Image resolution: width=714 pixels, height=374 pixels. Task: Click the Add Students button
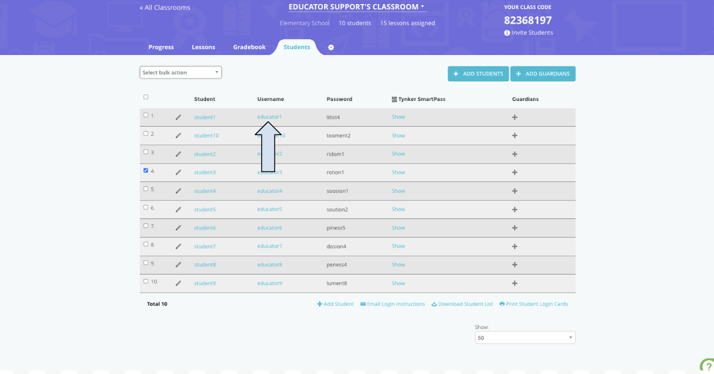click(x=478, y=74)
